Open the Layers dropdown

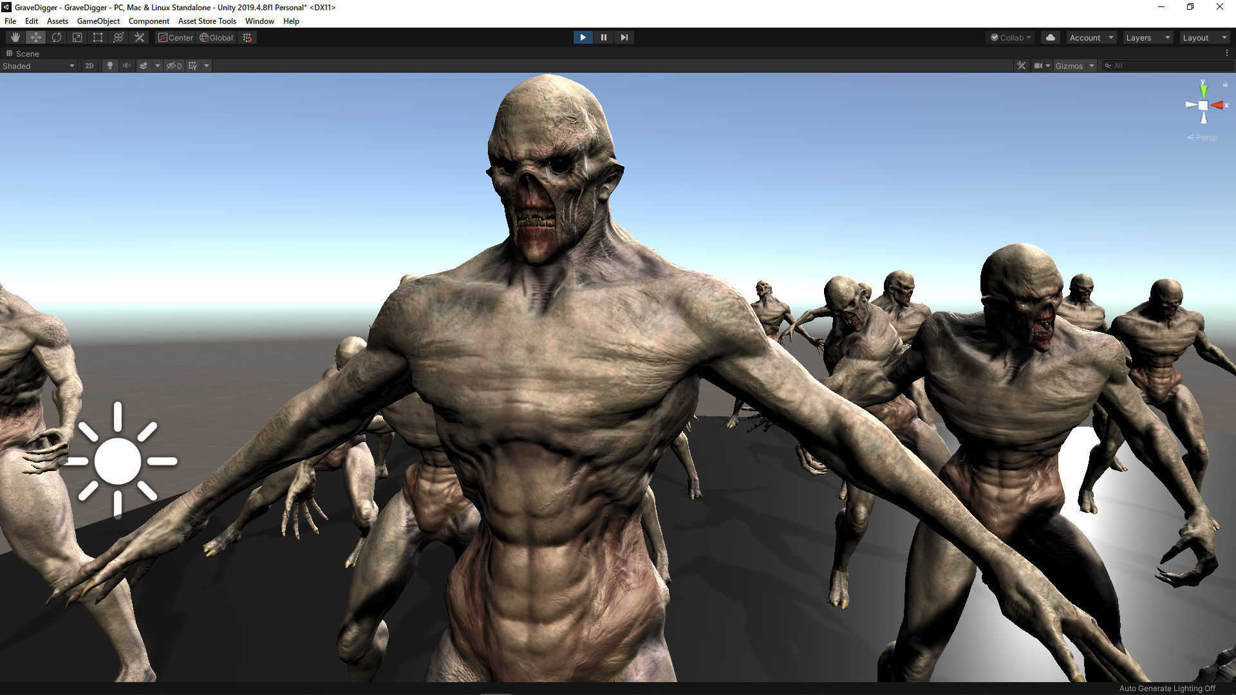pos(1147,37)
